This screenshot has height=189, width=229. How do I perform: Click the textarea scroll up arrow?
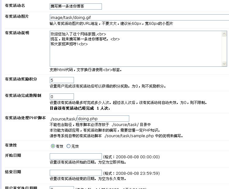coord(224,34)
